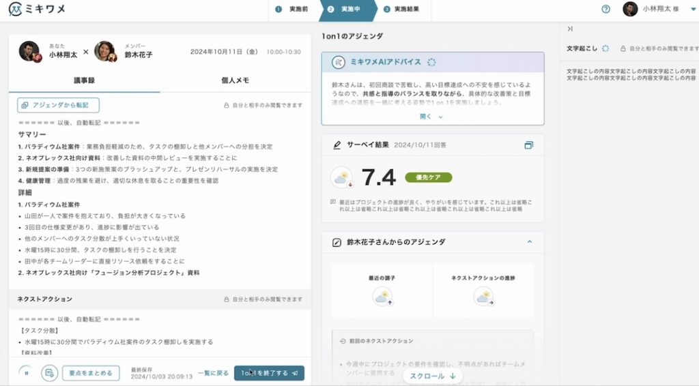This screenshot has width=699, height=386.
Task: Click the 1on1のアジェンダ heading
Action: click(352, 36)
